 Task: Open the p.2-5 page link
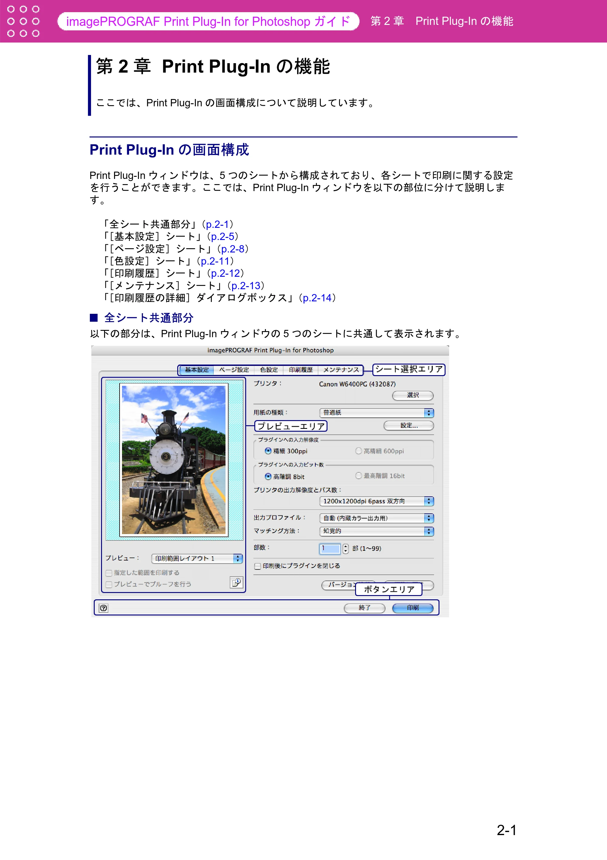click(x=223, y=237)
